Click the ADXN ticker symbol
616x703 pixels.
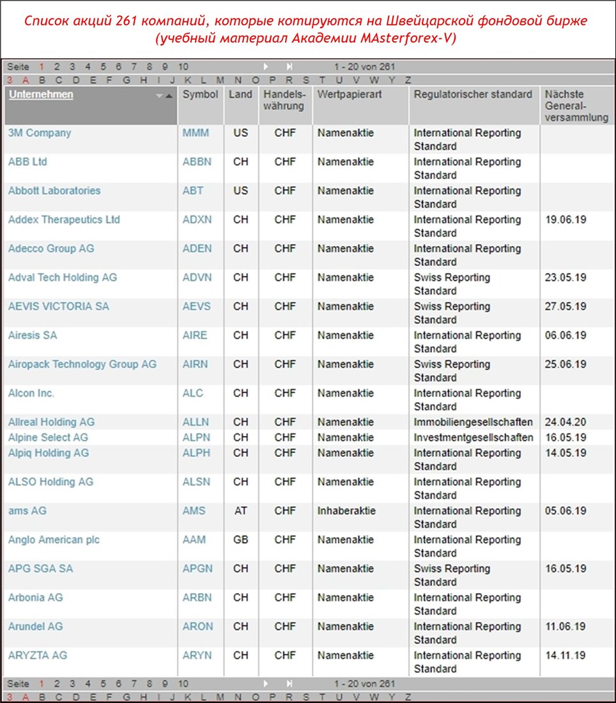(197, 220)
